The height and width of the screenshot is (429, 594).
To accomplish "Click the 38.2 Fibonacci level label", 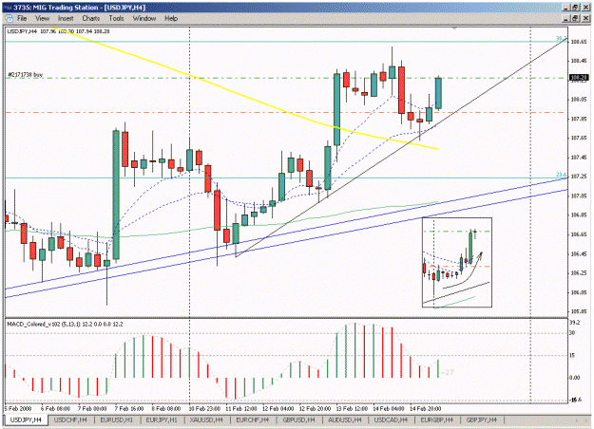I will [561, 39].
